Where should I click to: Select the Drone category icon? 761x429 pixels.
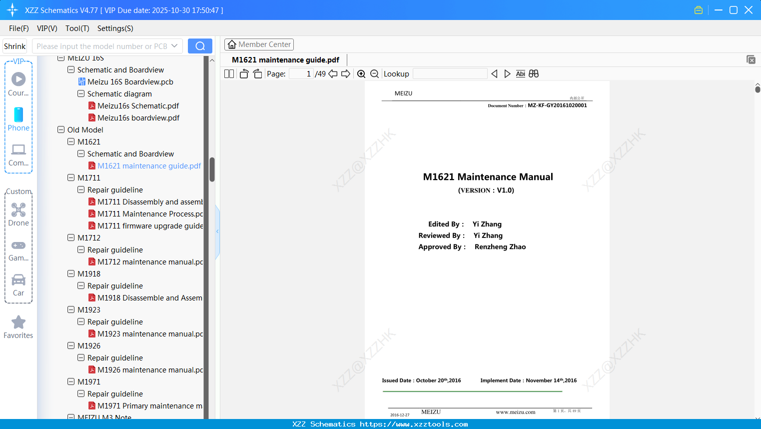click(18, 214)
